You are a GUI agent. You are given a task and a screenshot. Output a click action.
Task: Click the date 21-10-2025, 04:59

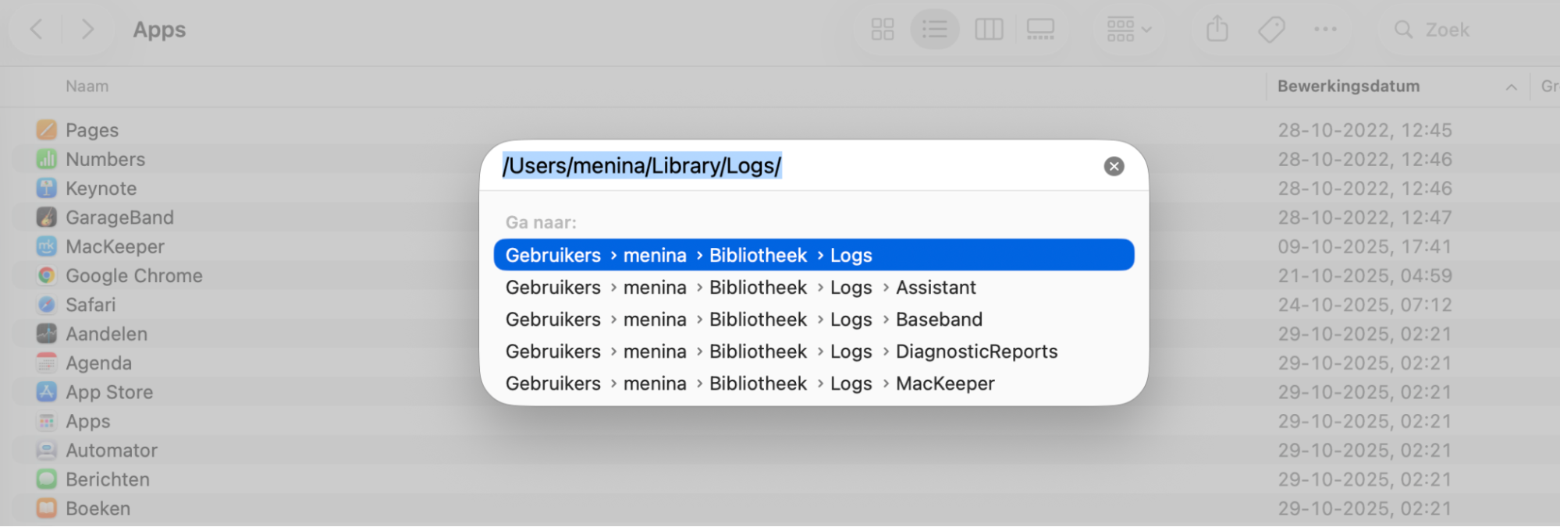point(1365,276)
